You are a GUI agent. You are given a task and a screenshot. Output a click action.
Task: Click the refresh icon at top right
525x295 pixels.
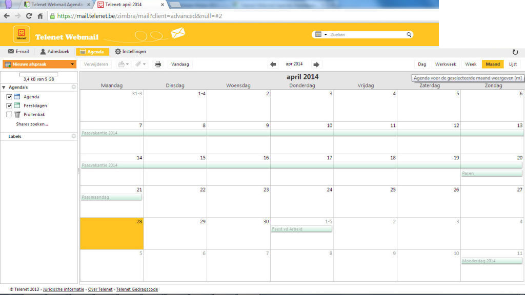[515, 52]
